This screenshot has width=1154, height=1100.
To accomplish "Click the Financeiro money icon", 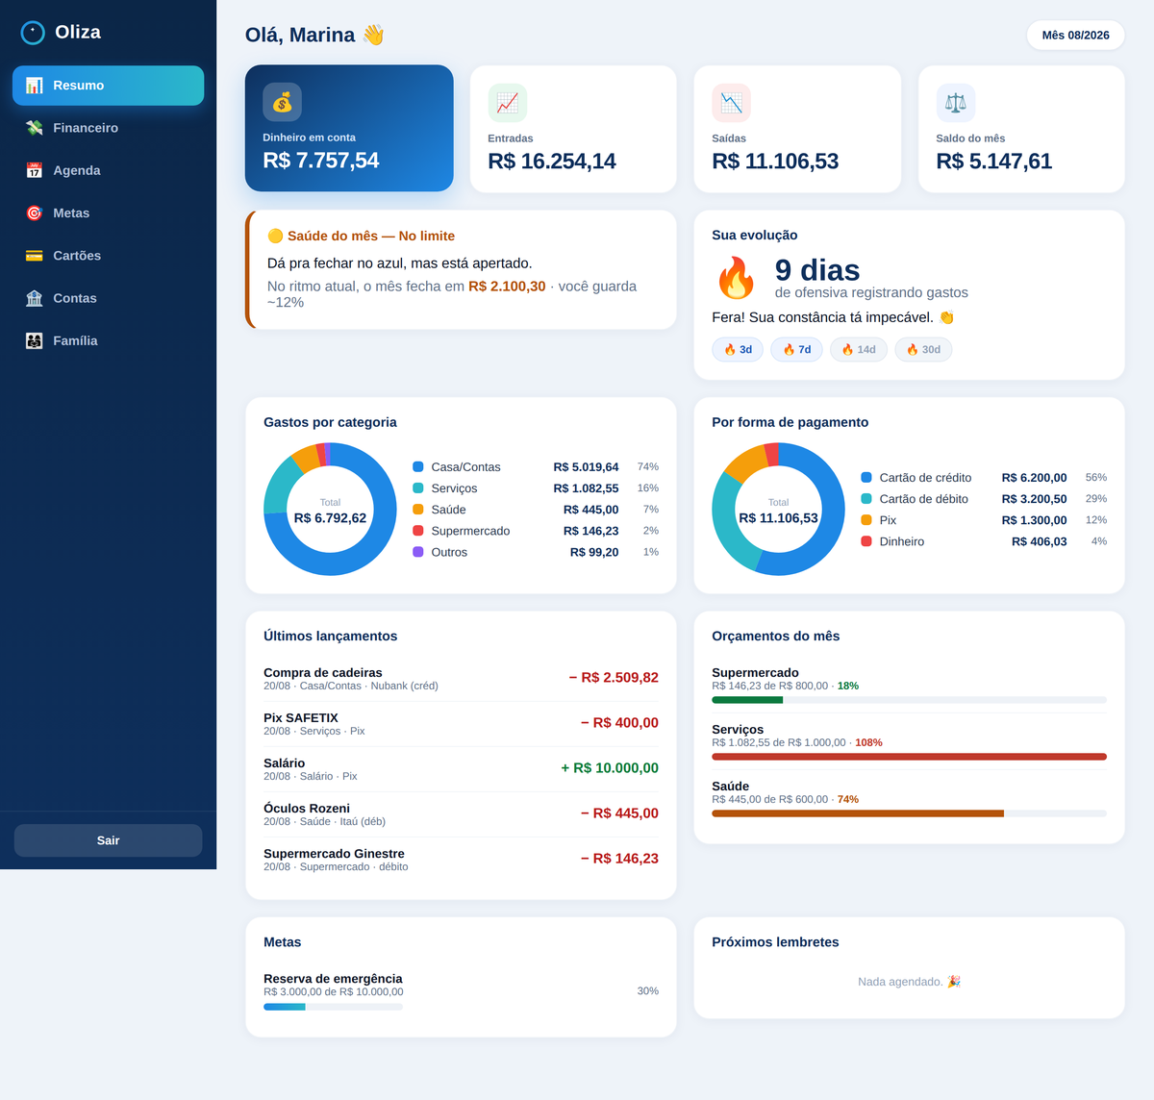I will pos(35,128).
